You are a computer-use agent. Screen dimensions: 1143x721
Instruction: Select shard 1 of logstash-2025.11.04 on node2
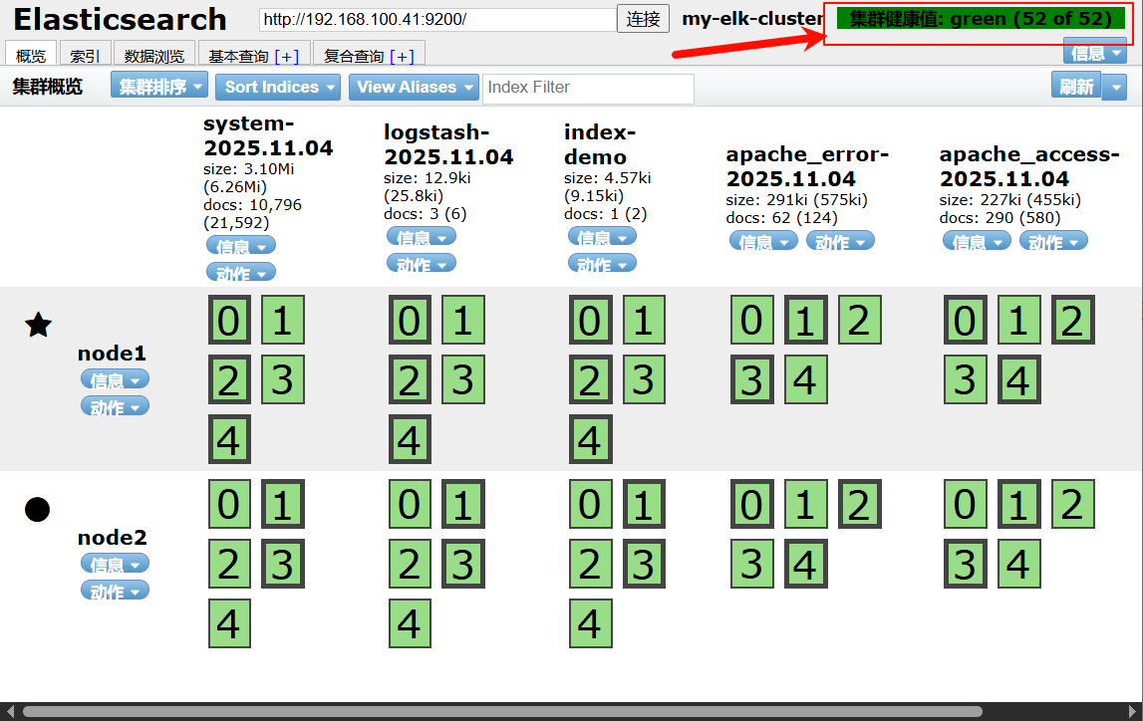(463, 504)
